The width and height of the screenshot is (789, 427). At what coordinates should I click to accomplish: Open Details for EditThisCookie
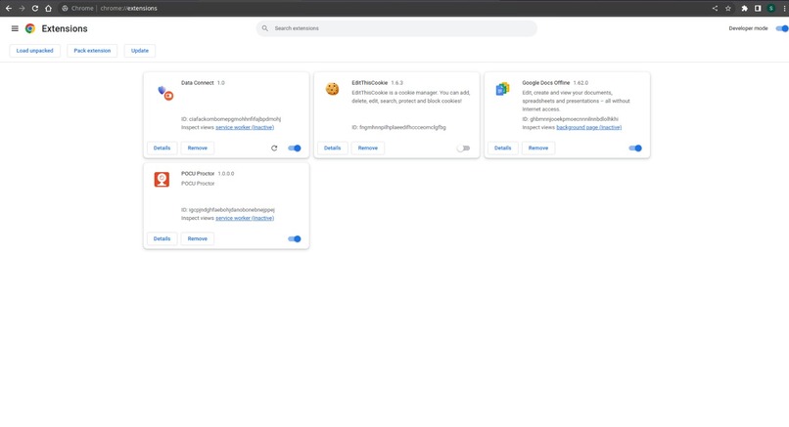click(332, 149)
